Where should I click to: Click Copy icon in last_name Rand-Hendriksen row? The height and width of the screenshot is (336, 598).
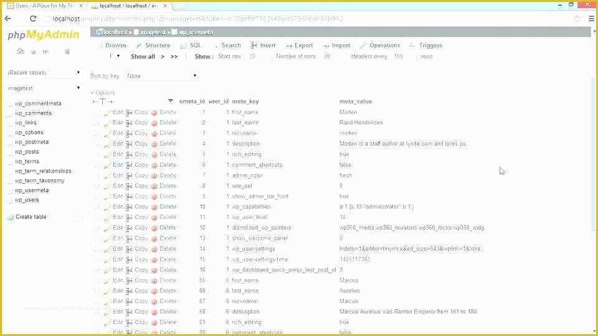click(x=130, y=123)
